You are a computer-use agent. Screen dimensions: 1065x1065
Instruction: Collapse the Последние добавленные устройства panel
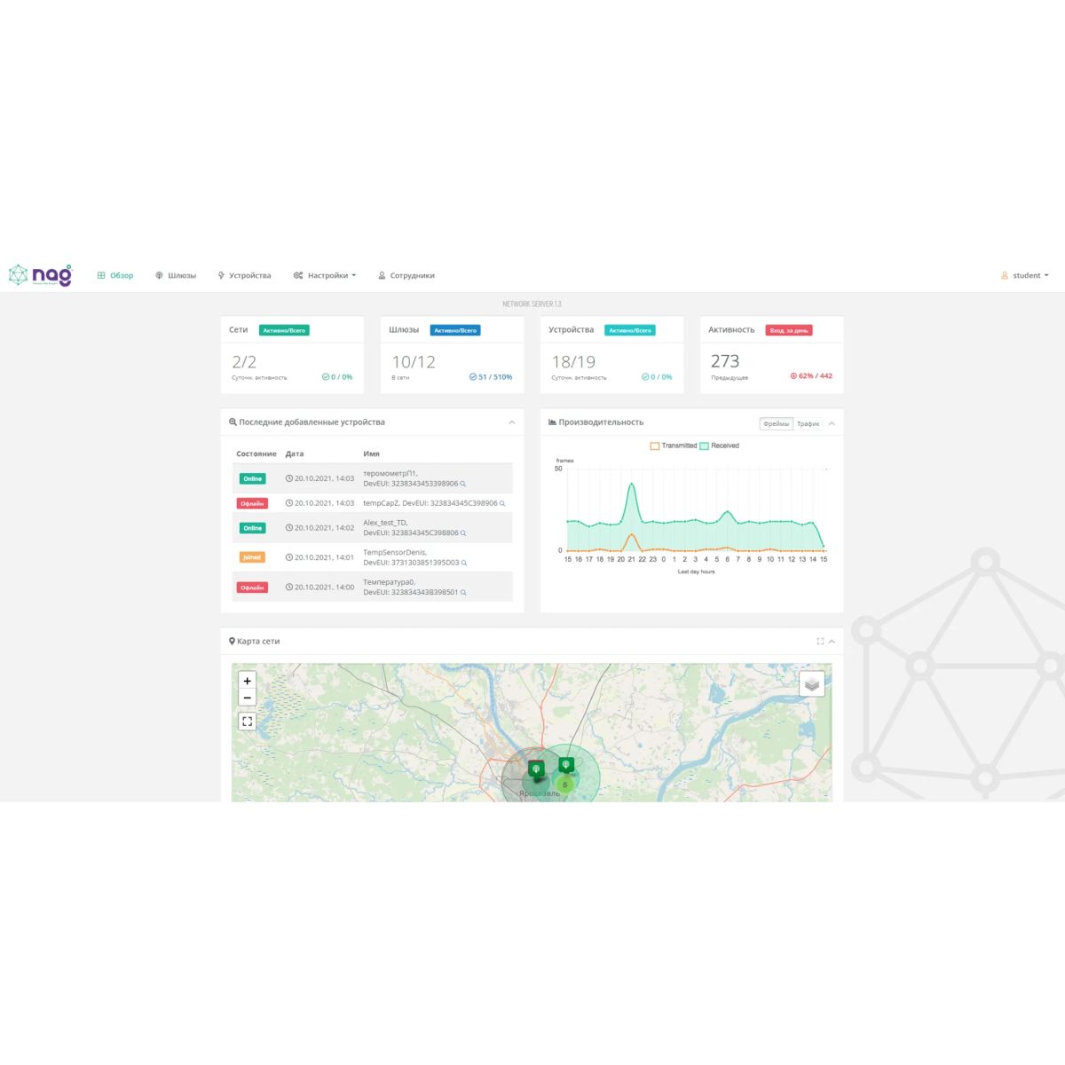(x=512, y=422)
